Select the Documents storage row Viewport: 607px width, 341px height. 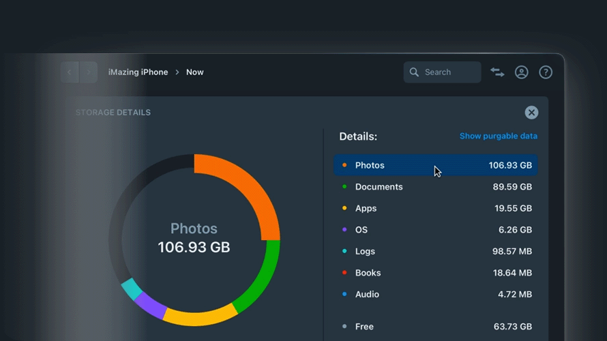click(435, 187)
